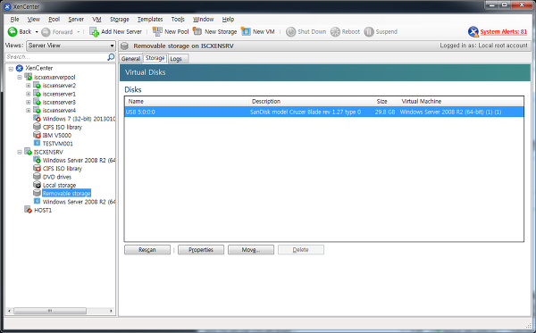Open the System Alerts: 81 link

point(504,32)
